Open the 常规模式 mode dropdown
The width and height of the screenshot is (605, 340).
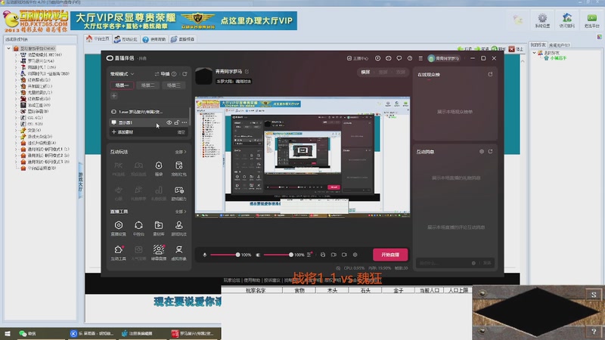click(x=122, y=74)
